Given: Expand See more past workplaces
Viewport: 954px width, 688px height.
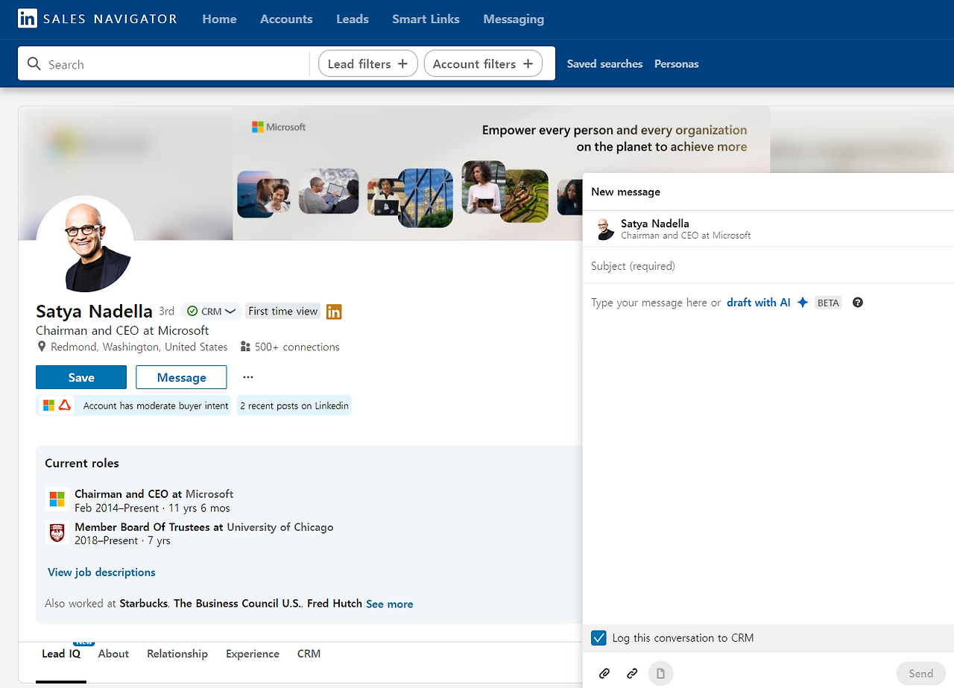Looking at the screenshot, I should [389, 604].
